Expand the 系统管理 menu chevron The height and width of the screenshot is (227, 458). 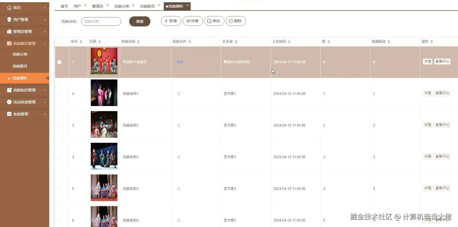pyautogui.click(x=45, y=114)
